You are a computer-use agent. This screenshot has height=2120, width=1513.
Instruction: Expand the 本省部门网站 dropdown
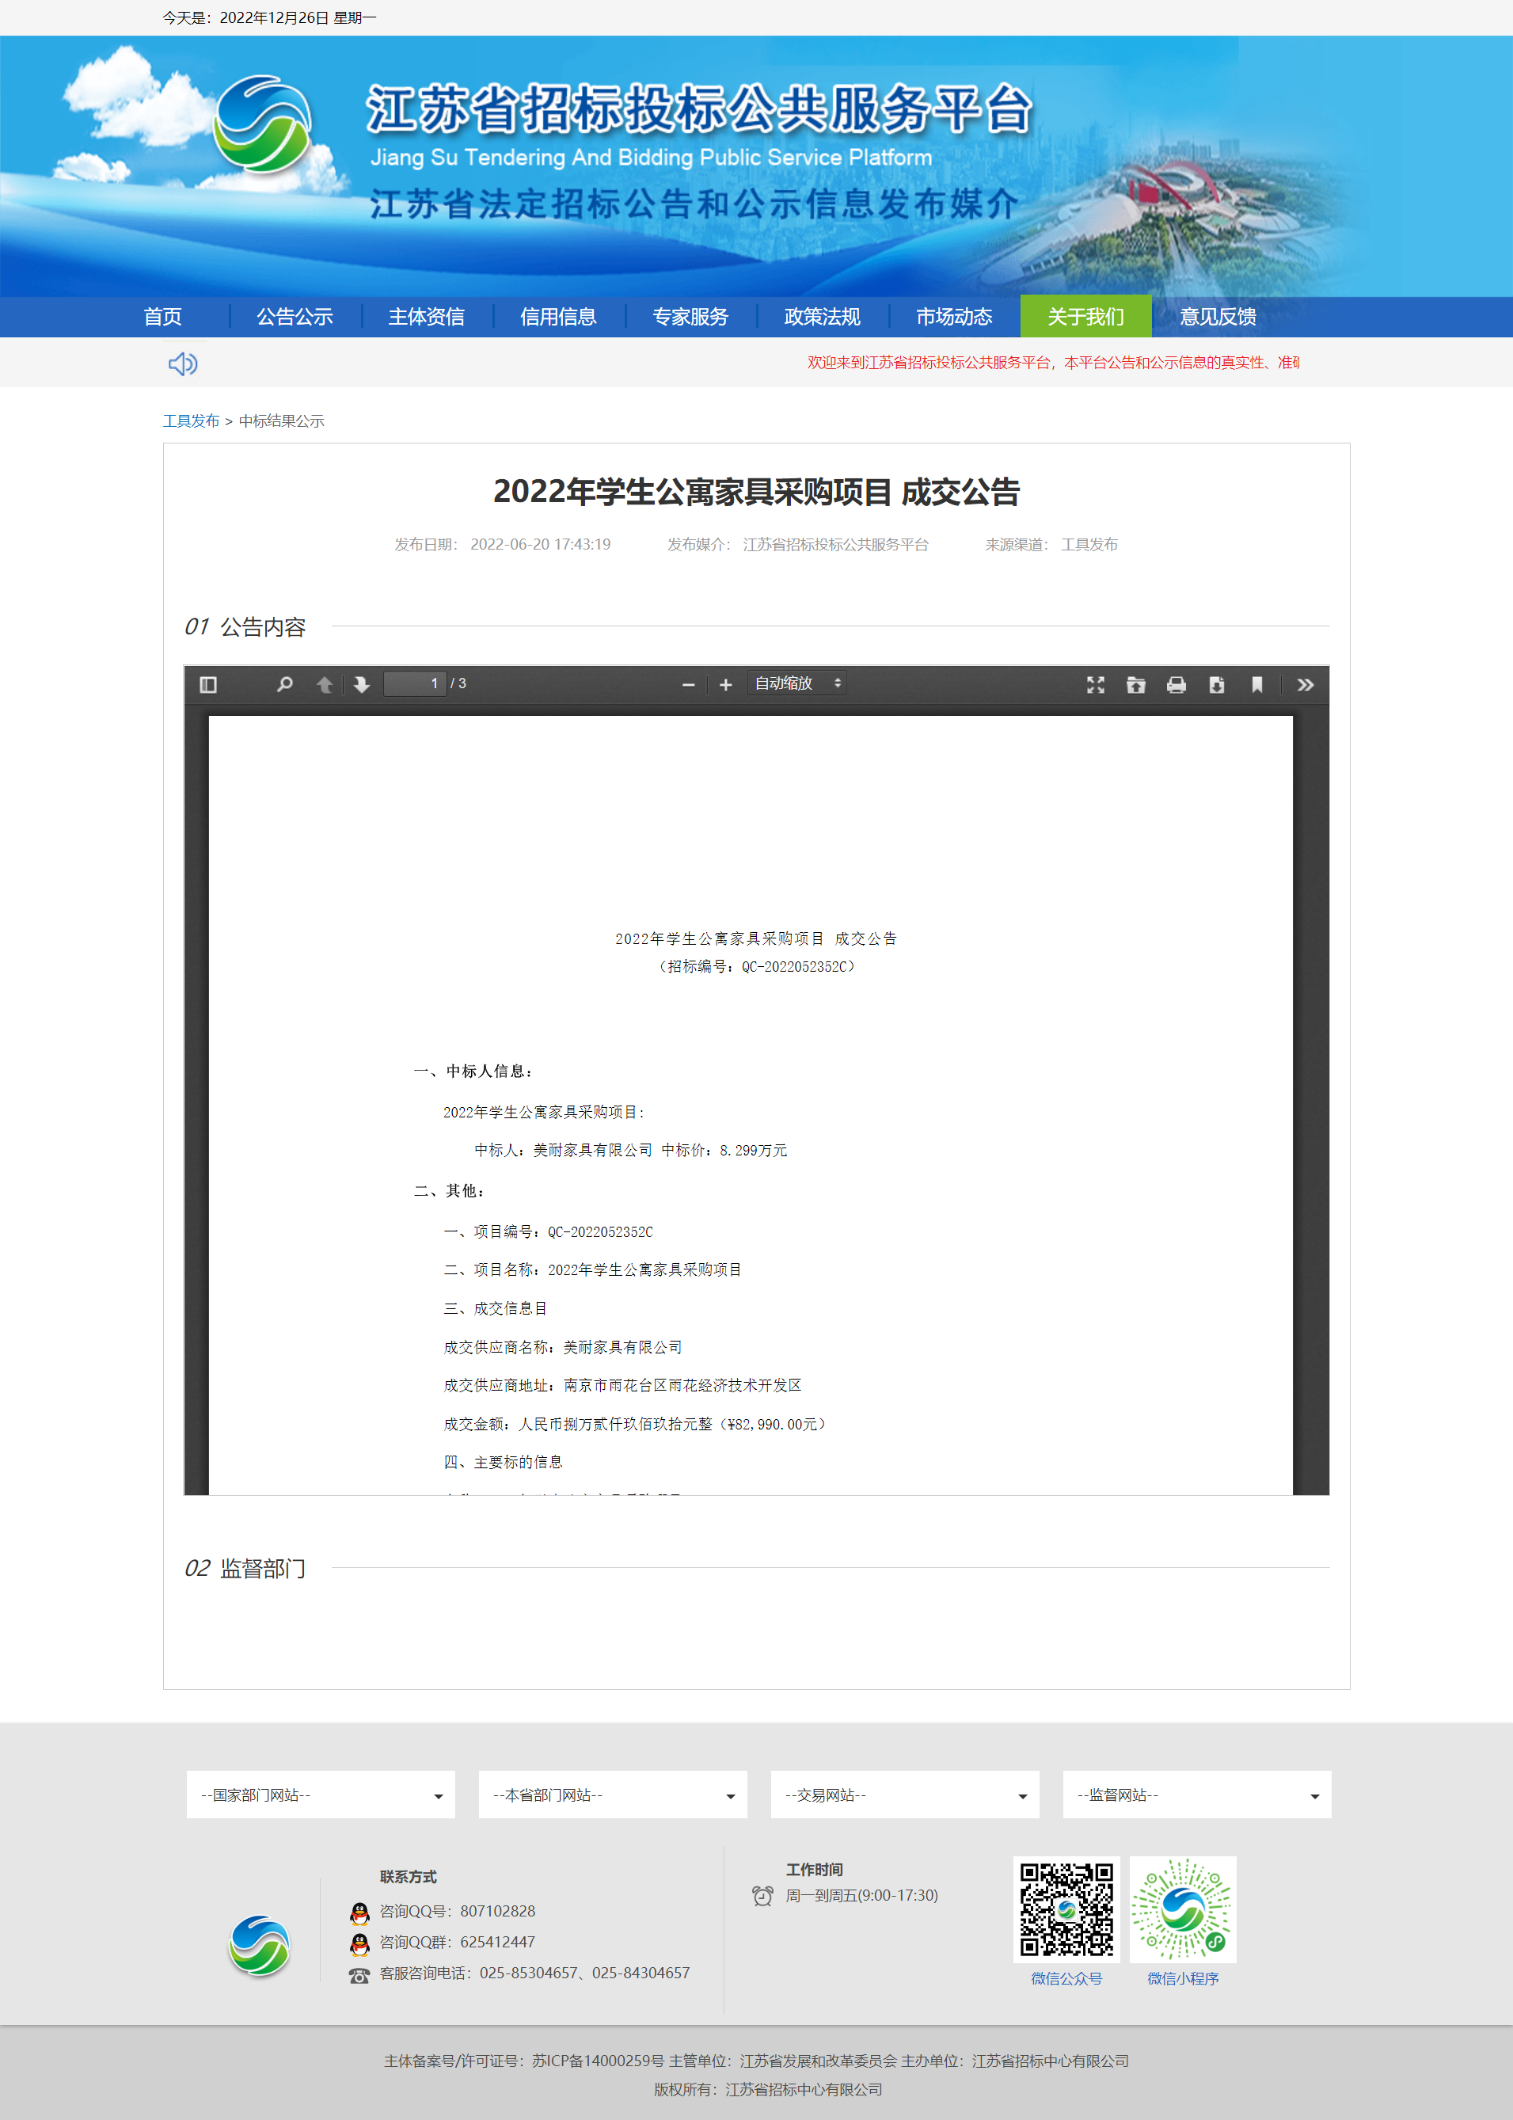(613, 1795)
